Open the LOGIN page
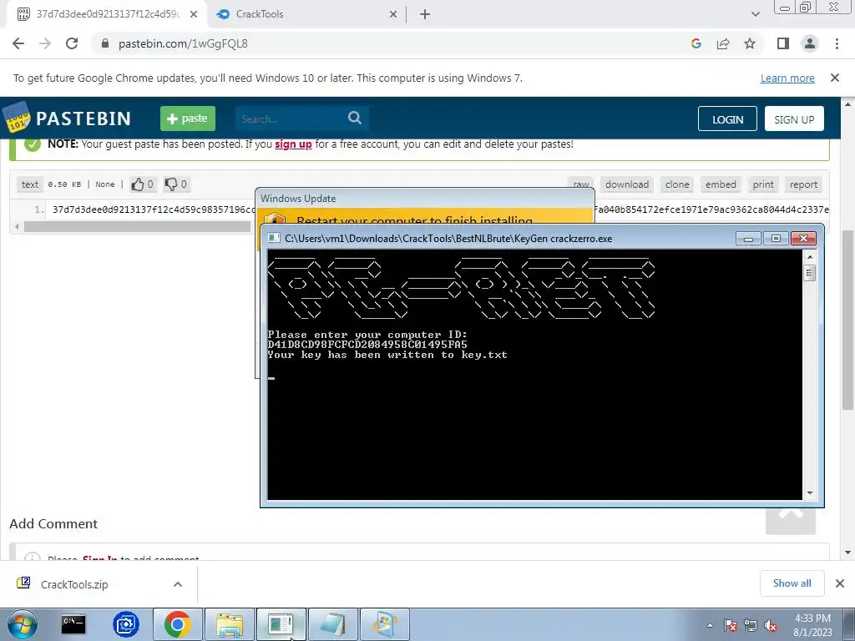855x641 pixels. click(727, 119)
